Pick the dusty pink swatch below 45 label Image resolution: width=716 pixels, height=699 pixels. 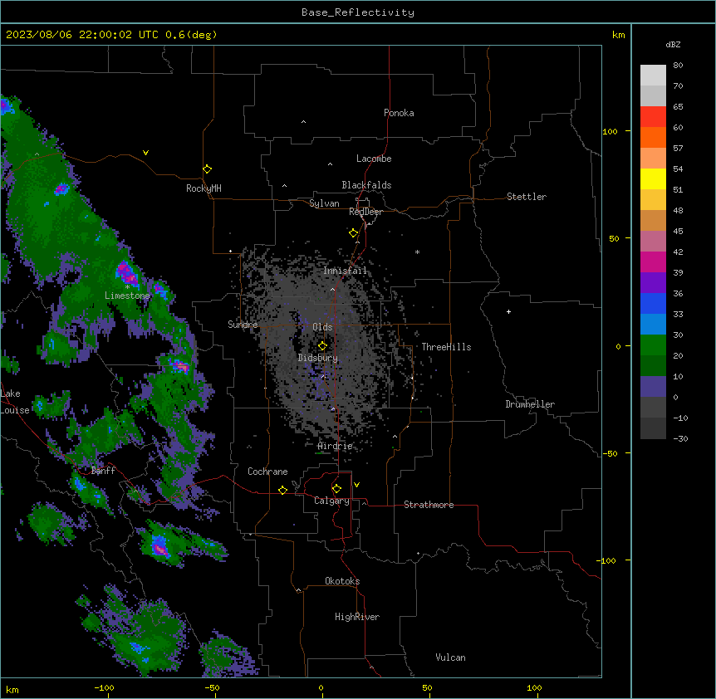pos(653,242)
